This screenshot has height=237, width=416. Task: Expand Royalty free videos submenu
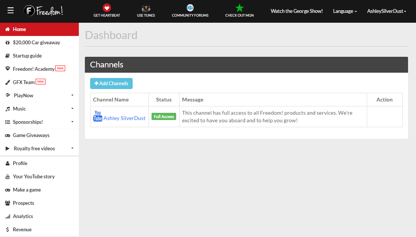[x=72, y=148]
